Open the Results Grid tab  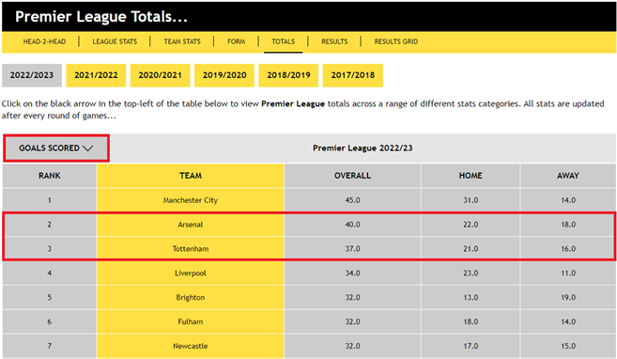point(396,41)
